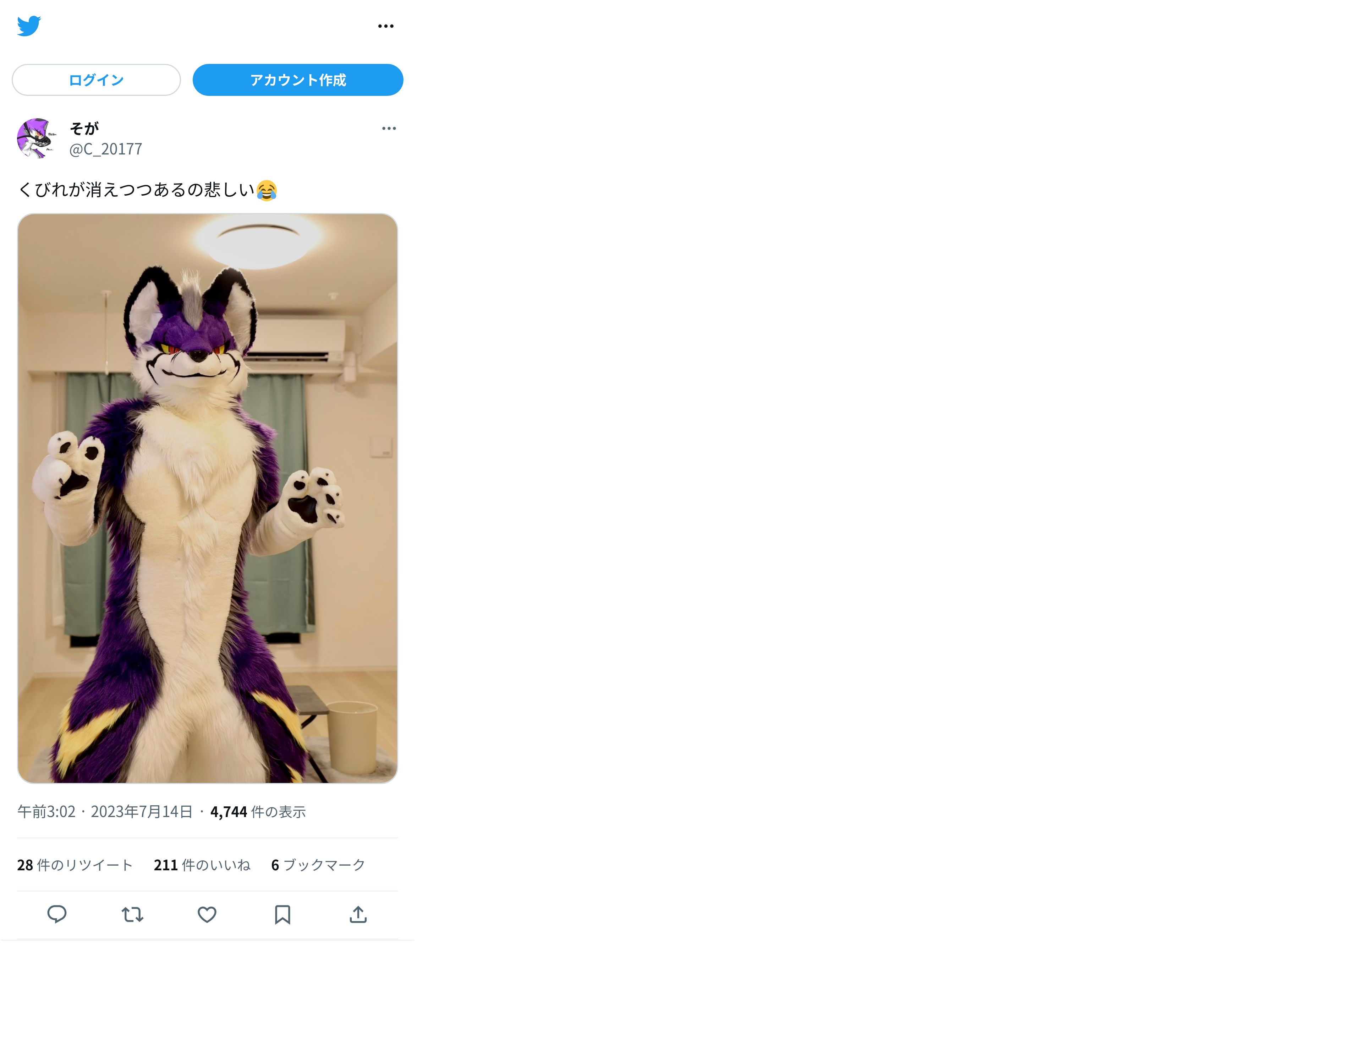Open the tweet's more options menu

click(x=389, y=128)
